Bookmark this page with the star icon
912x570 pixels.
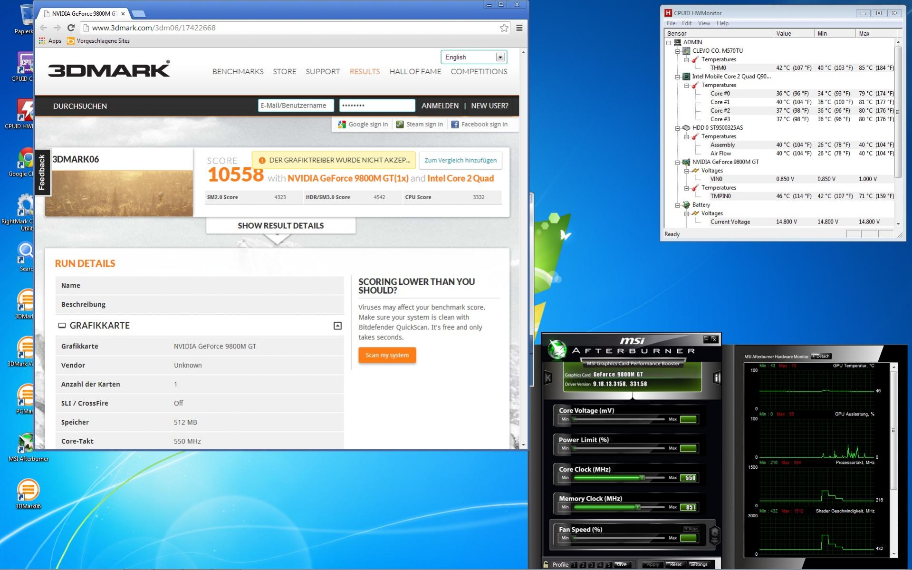pos(504,28)
